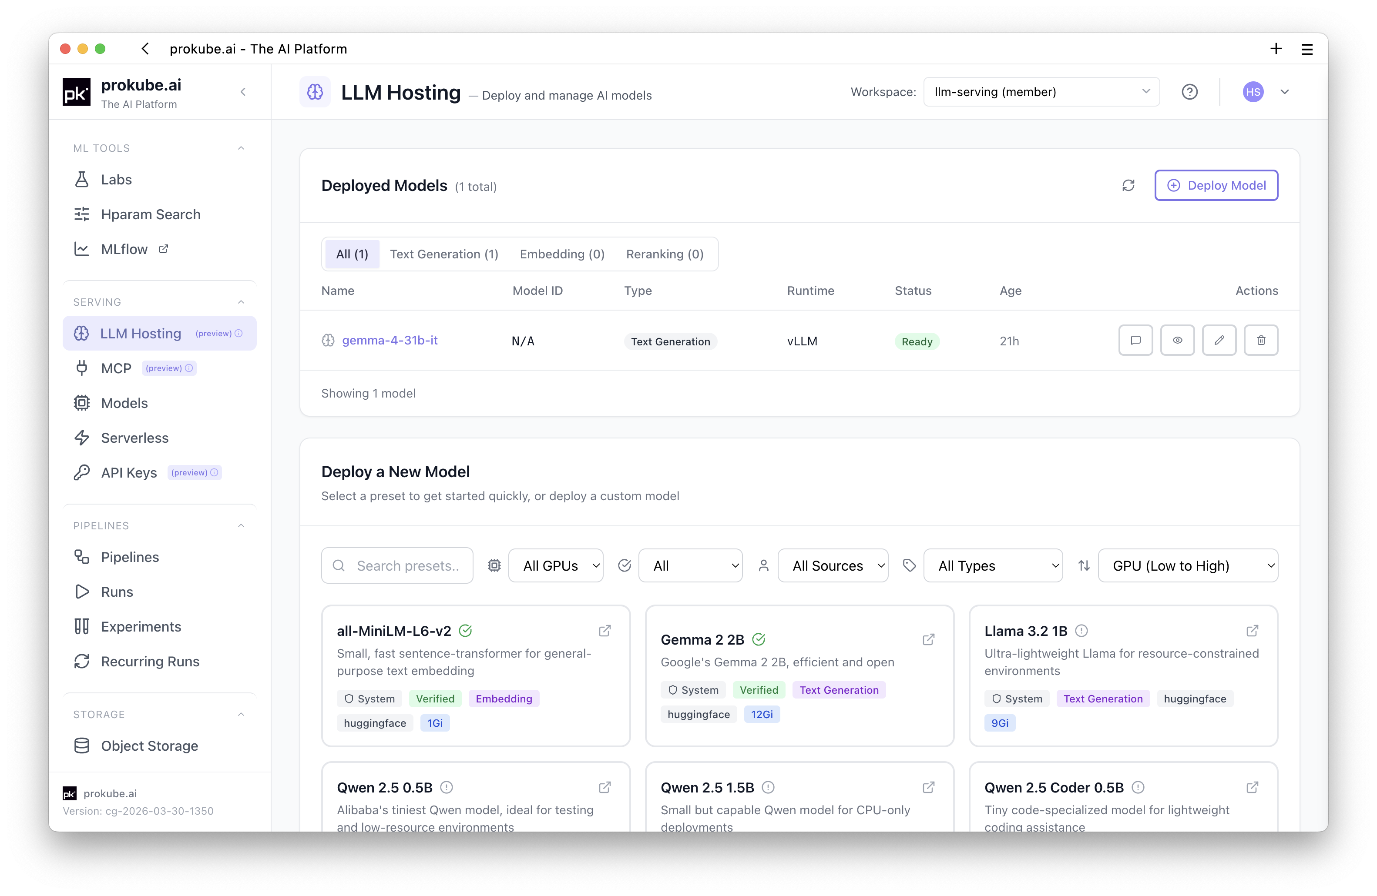Open the verification All filter dropdown
The height and width of the screenshot is (896, 1377).
click(x=690, y=566)
